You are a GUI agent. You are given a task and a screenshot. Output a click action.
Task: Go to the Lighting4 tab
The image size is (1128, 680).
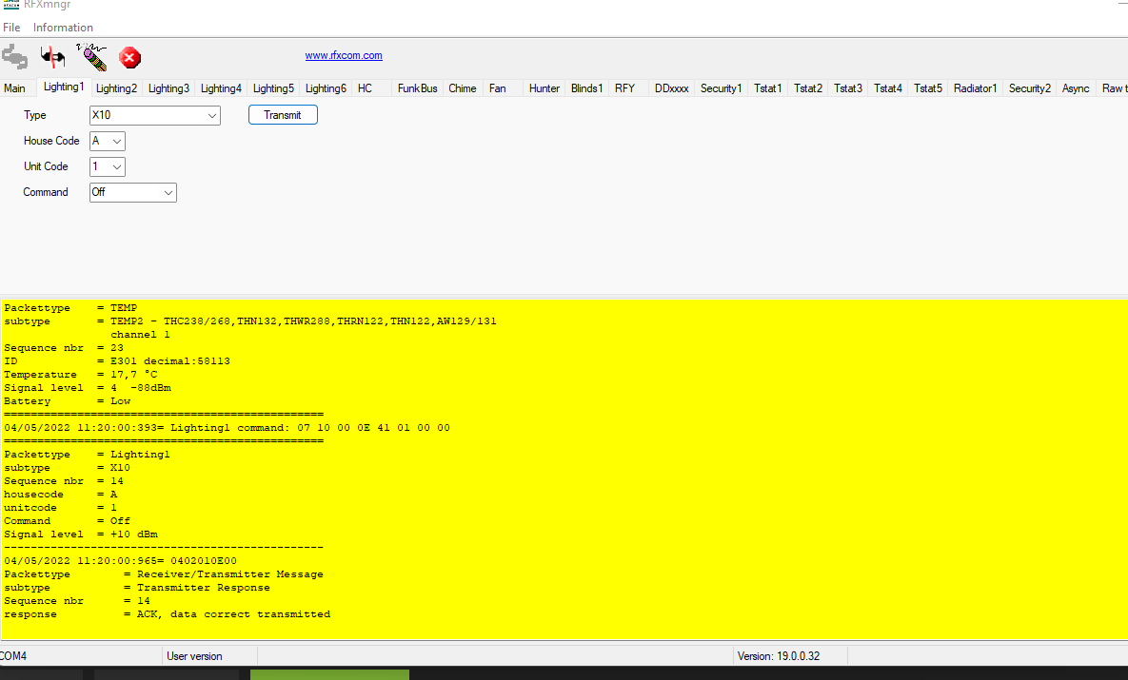click(x=221, y=88)
